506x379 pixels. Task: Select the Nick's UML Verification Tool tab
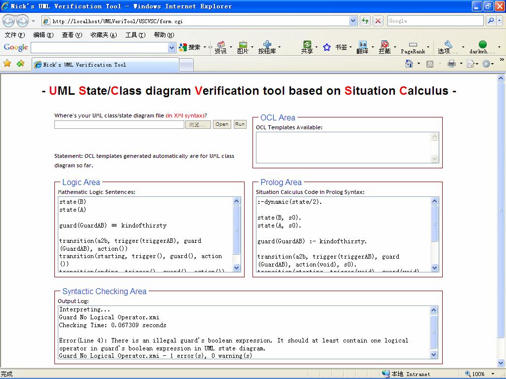coord(106,65)
